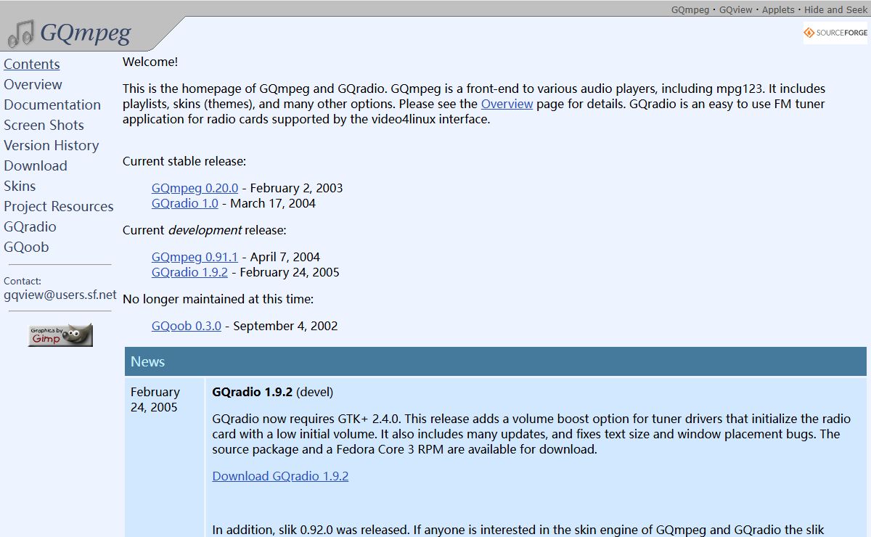Click the GQmpeg music note logo icon

click(x=22, y=34)
